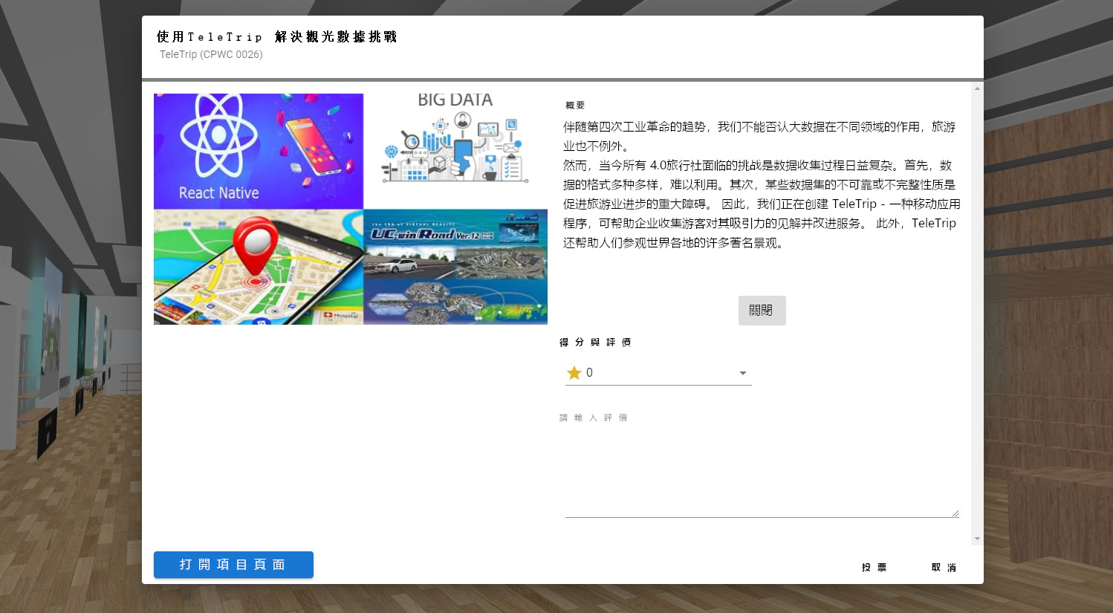1113x613 pixels.
Task: Open the project page with 打開項目頁面
Action: point(233,565)
